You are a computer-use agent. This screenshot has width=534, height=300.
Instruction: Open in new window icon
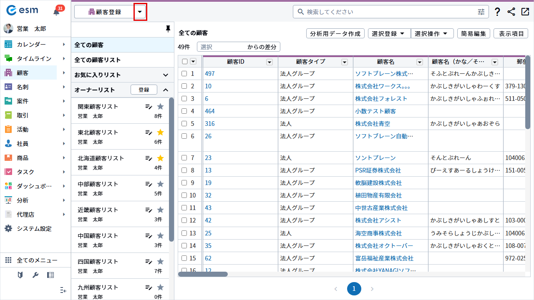[525, 12]
